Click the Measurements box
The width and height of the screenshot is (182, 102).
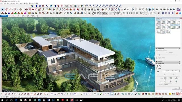pyautogui.click(x=171, y=97)
